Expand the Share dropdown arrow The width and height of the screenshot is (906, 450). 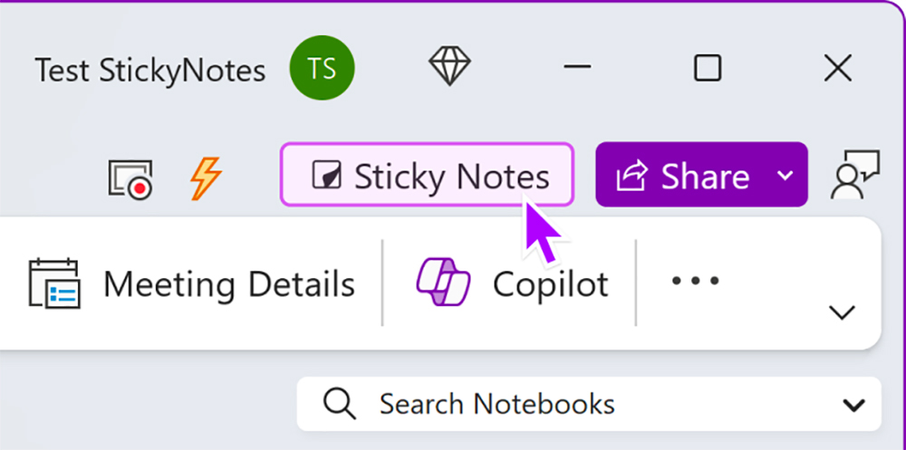(x=785, y=175)
